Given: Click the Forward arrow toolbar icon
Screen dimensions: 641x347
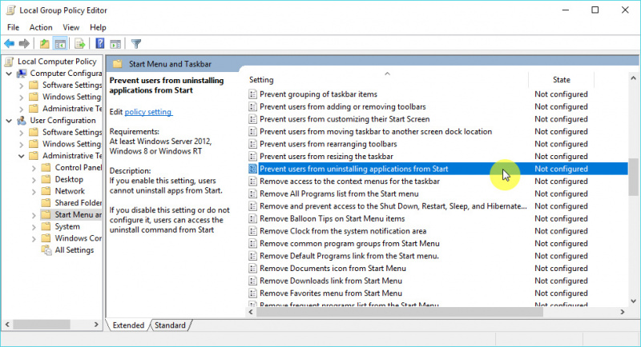Looking at the screenshot, I should (25, 44).
